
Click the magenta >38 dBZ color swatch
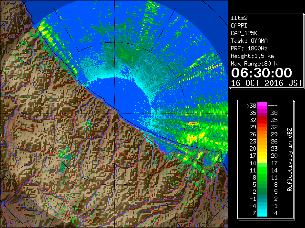click(x=262, y=105)
